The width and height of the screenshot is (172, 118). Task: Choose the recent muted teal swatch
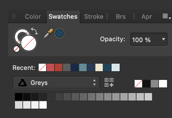[83, 67]
